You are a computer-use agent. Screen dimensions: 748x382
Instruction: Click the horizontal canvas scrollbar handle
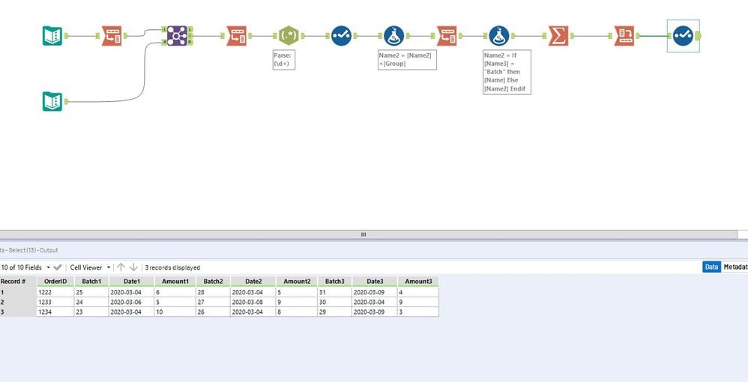pyautogui.click(x=364, y=234)
